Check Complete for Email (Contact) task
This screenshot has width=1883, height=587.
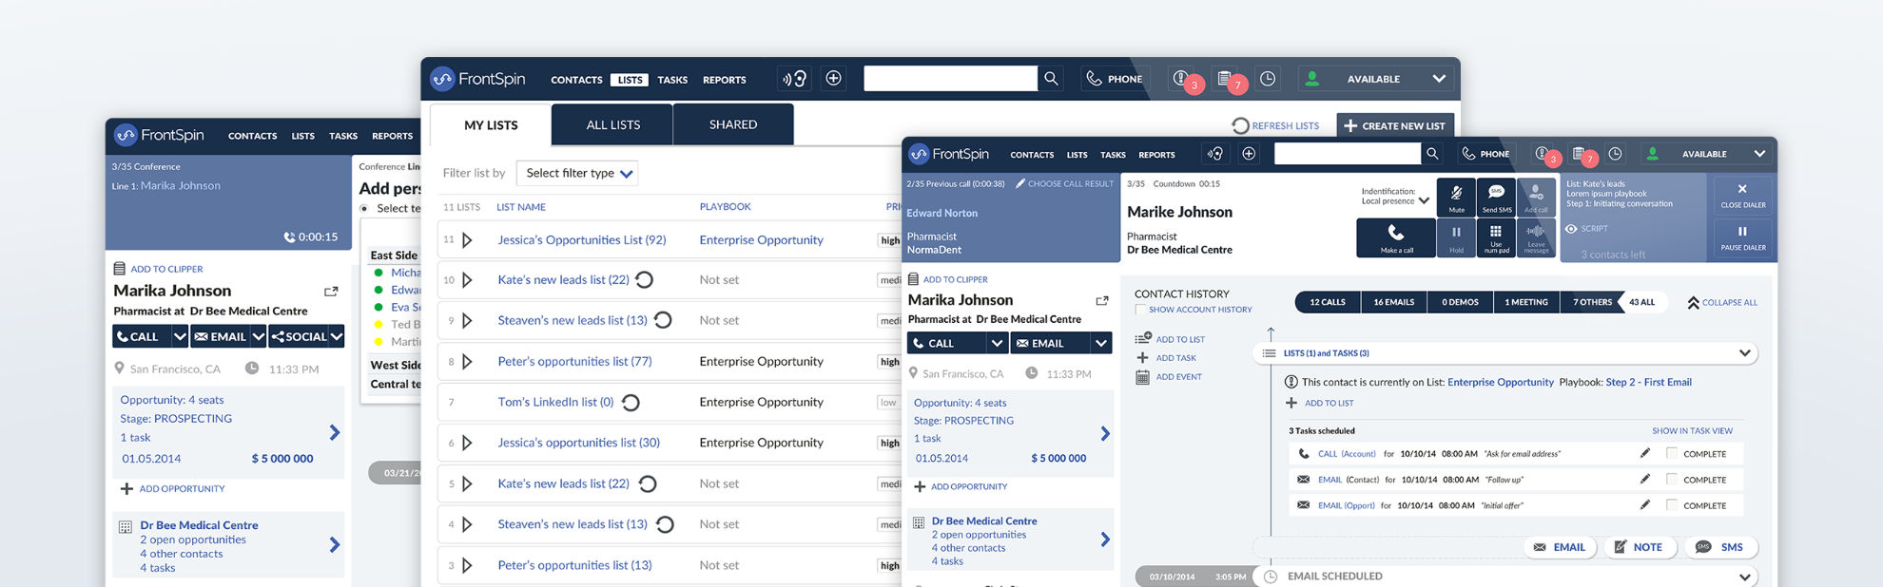click(1672, 479)
